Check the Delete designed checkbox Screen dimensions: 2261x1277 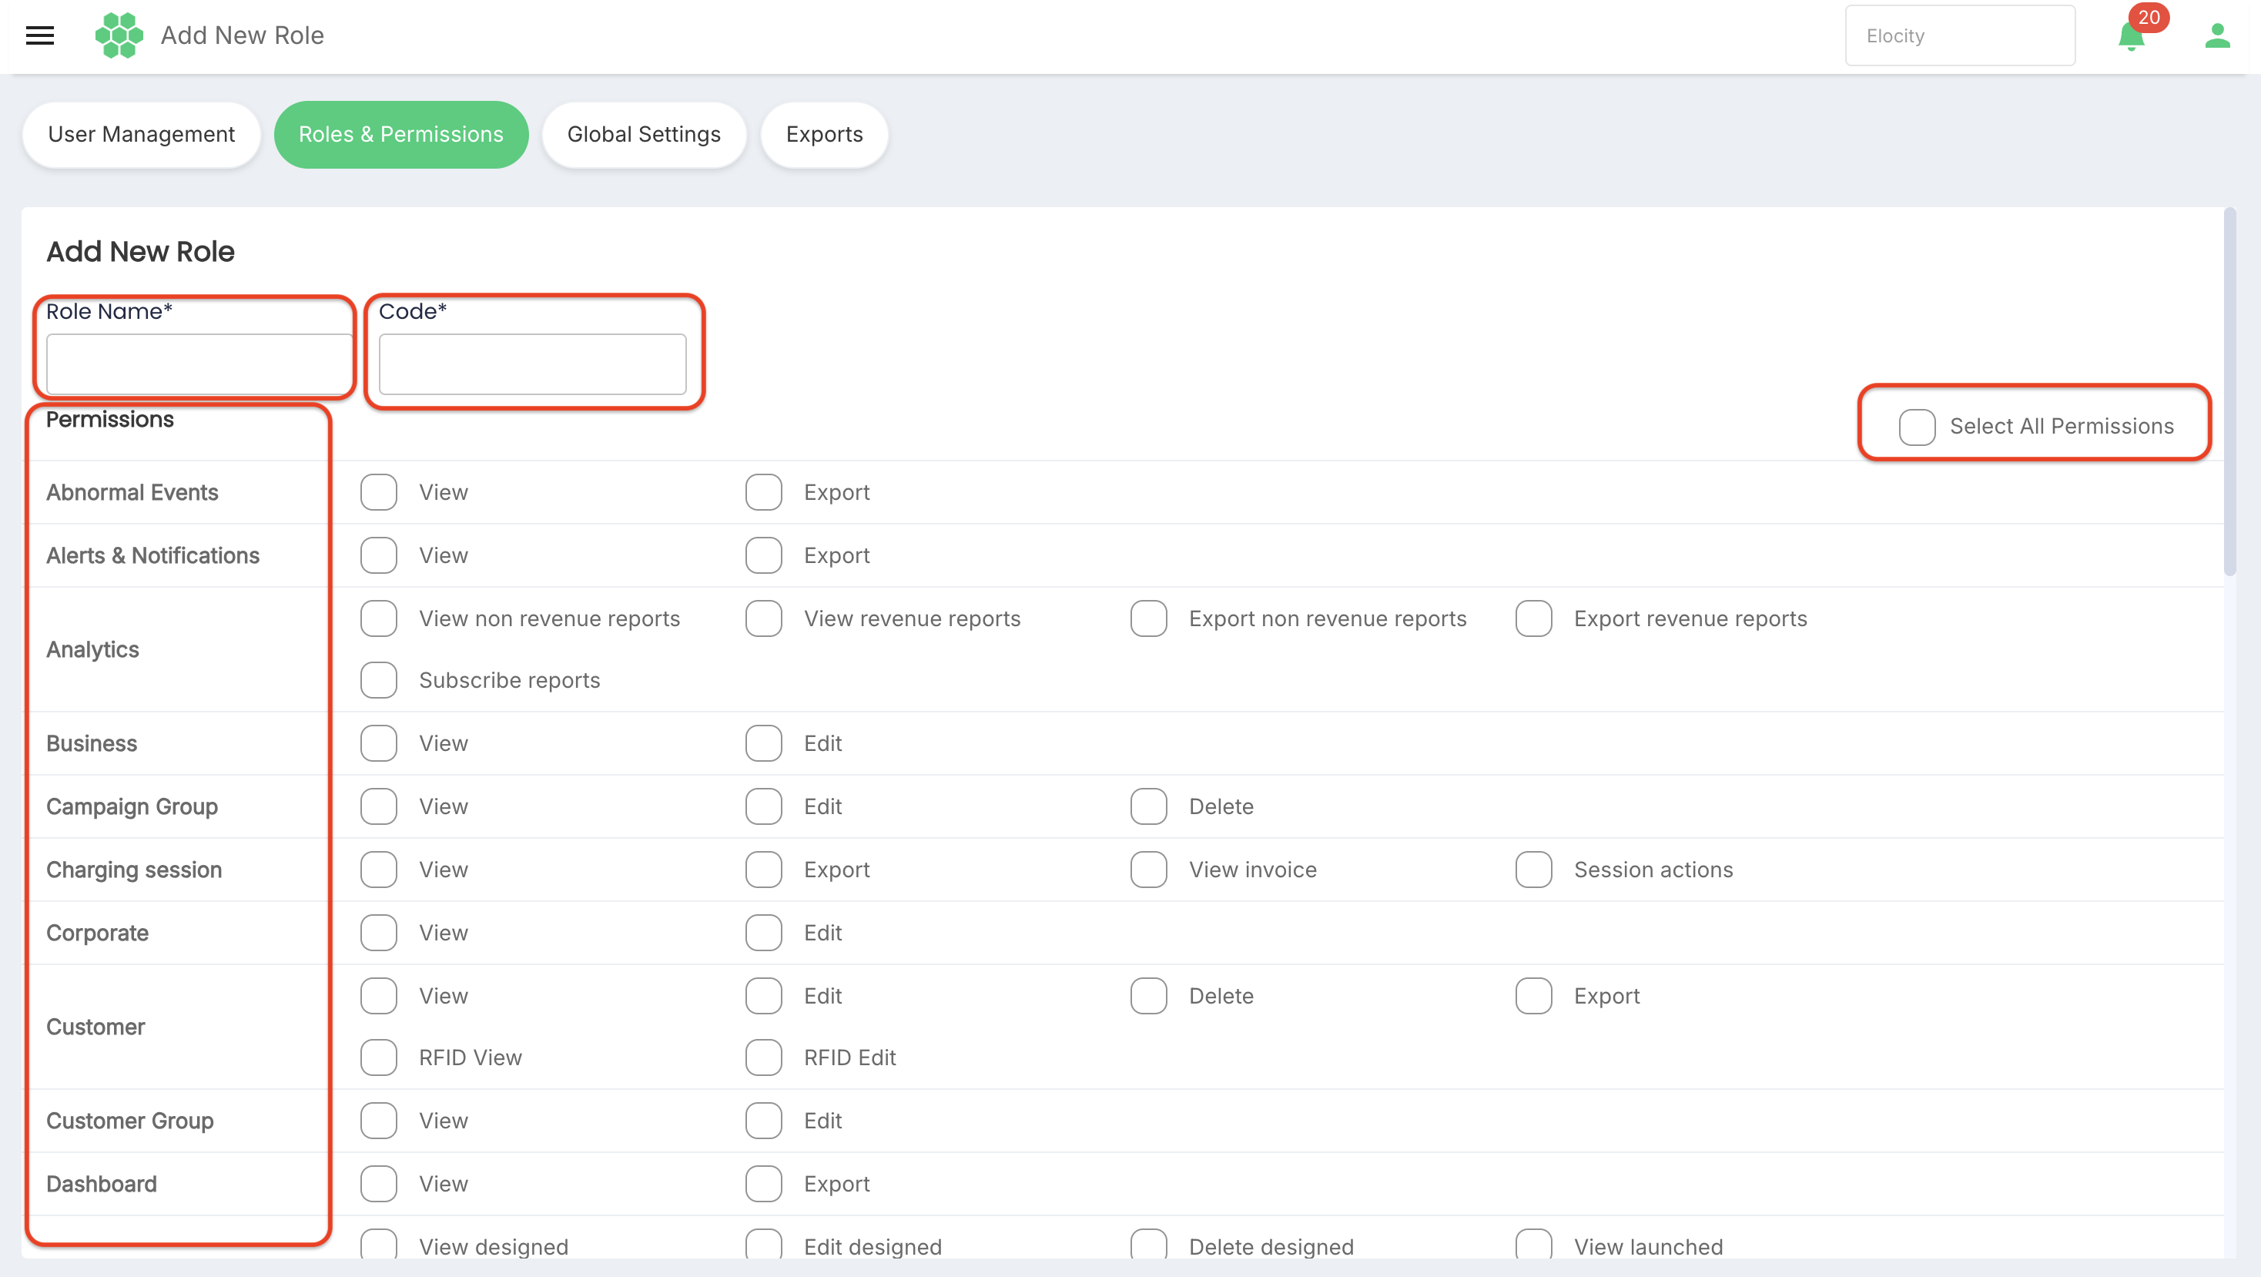tap(1149, 1245)
